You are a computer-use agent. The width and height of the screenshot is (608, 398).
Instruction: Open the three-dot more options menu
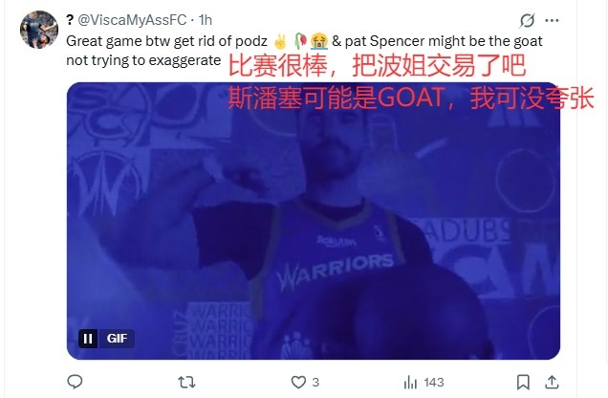(x=552, y=20)
